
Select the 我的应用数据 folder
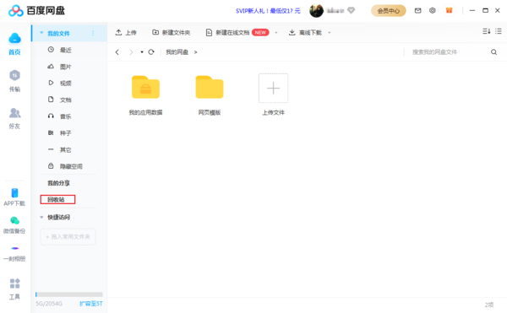(x=145, y=95)
